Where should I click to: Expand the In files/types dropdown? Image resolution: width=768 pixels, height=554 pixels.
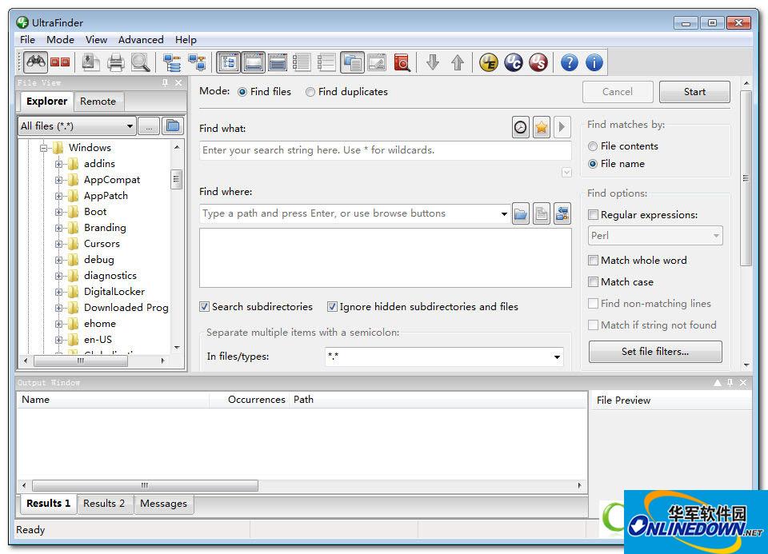point(557,357)
